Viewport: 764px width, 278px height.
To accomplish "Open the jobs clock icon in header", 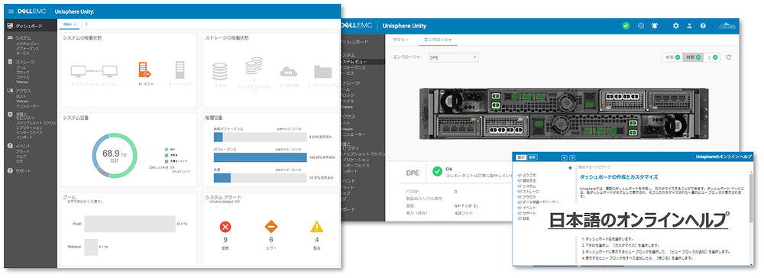I will pyautogui.click(x=641, y=26).
